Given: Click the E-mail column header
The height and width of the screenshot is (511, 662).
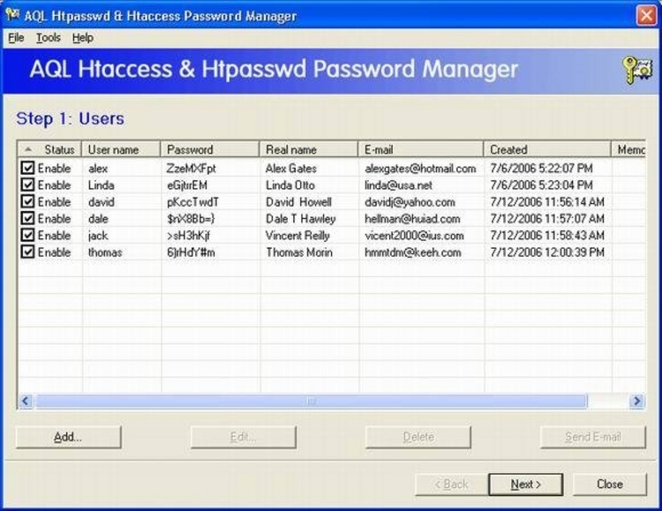Looking at the screenshot, I should tap(420, 149).
